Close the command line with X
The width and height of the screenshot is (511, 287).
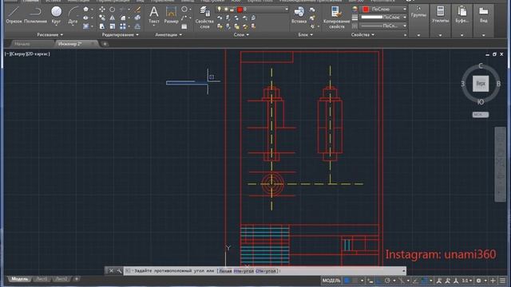coord(111,271)
